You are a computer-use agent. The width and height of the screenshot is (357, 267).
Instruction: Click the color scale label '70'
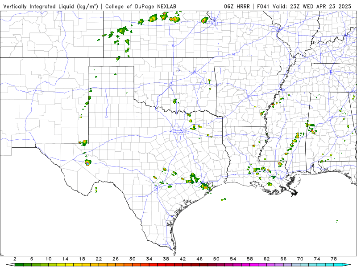tap(300, 259)
